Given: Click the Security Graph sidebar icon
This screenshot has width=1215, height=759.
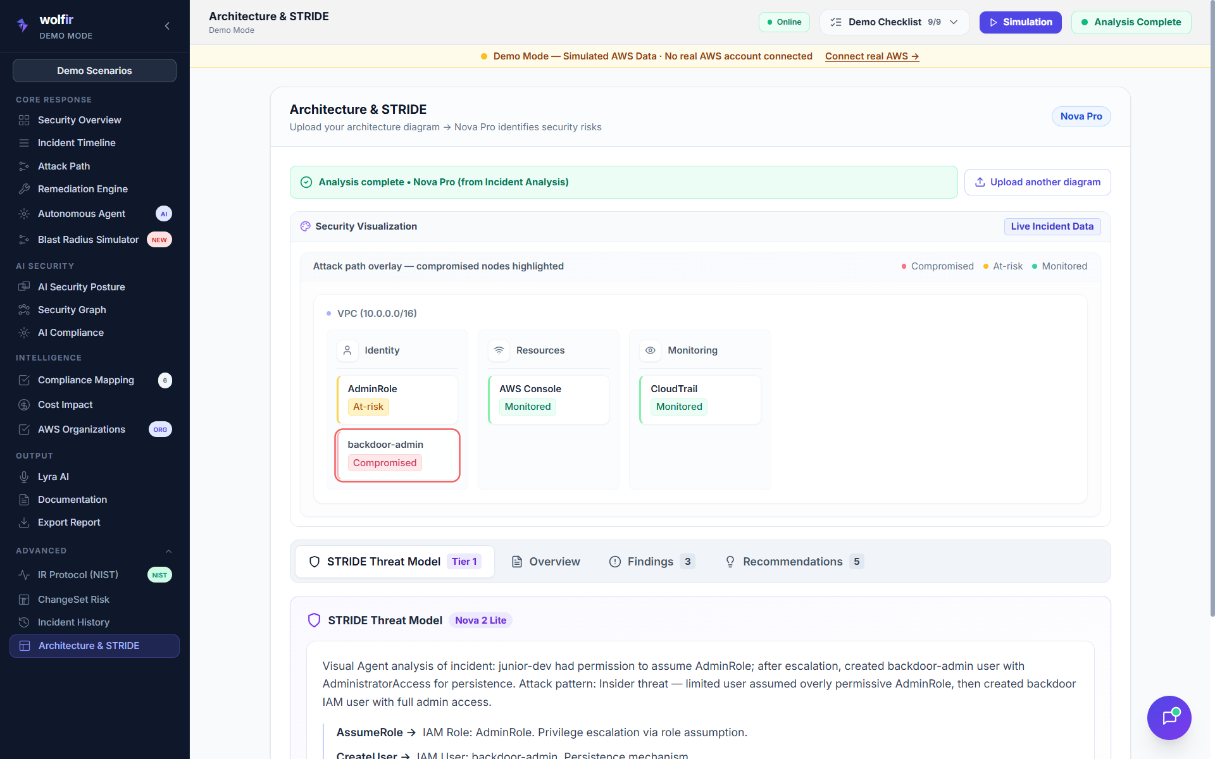Looking at the screenshot, I should click(24, 310).
